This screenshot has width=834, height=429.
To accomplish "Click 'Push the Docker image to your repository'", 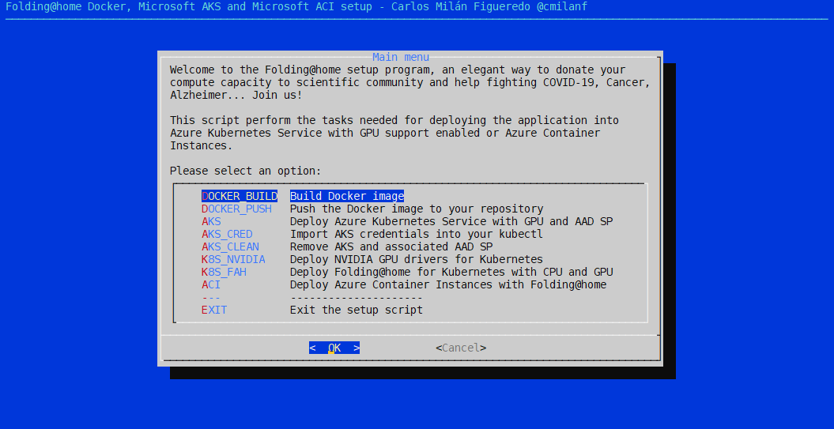I will click(417, 209).
